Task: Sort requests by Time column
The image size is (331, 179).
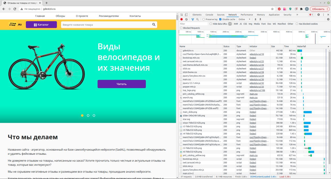Action: (x=290, y=46)
